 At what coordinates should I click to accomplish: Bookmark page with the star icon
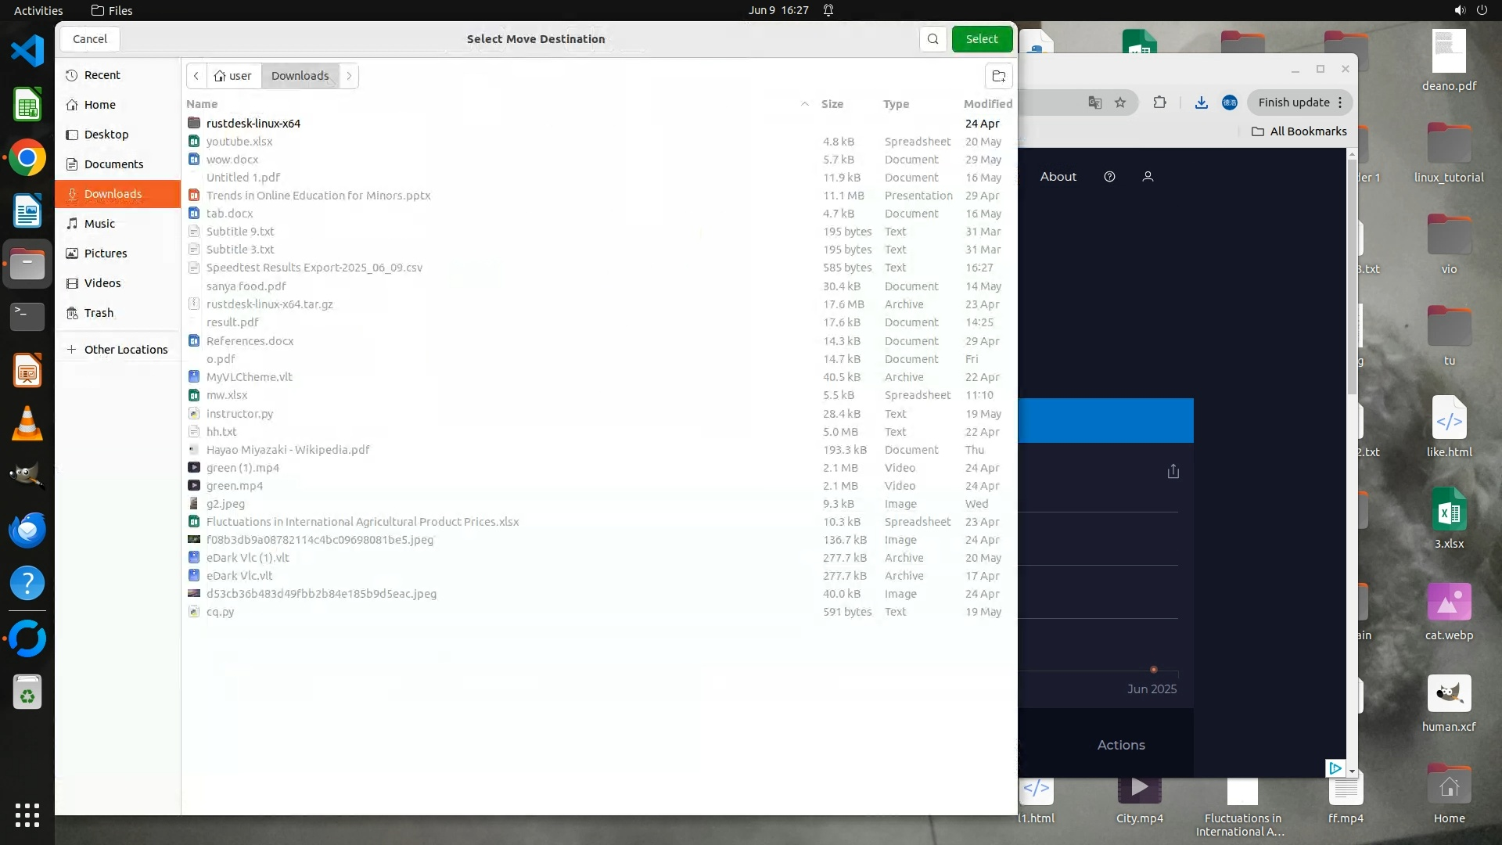click(1120, 102)
